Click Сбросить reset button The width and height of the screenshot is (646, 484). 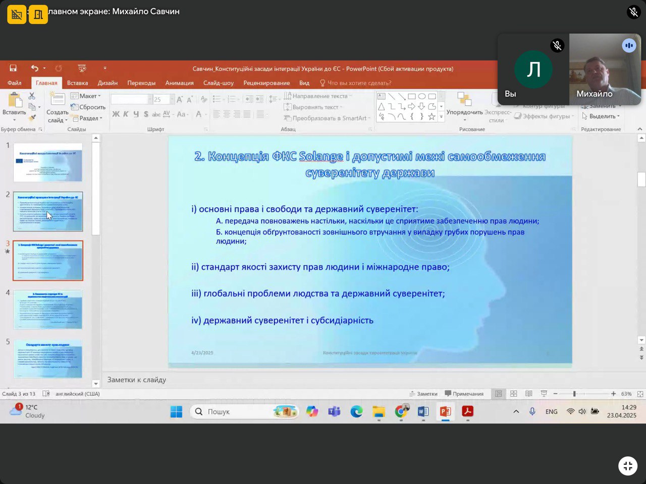coord(88,107)
